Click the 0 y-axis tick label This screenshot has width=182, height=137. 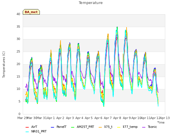pos(19,114)
